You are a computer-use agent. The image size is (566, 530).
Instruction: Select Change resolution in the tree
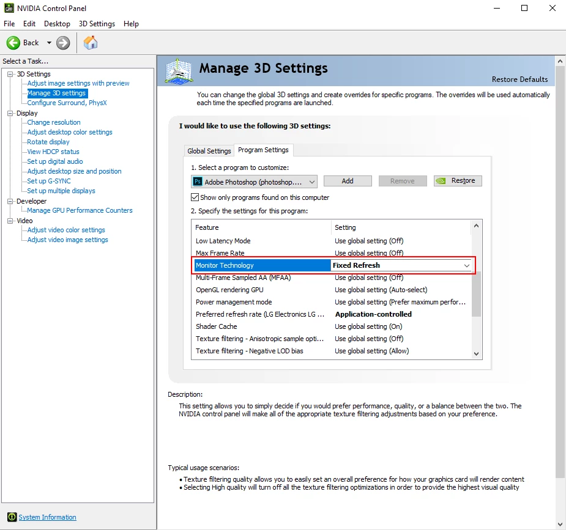(54, 122)
